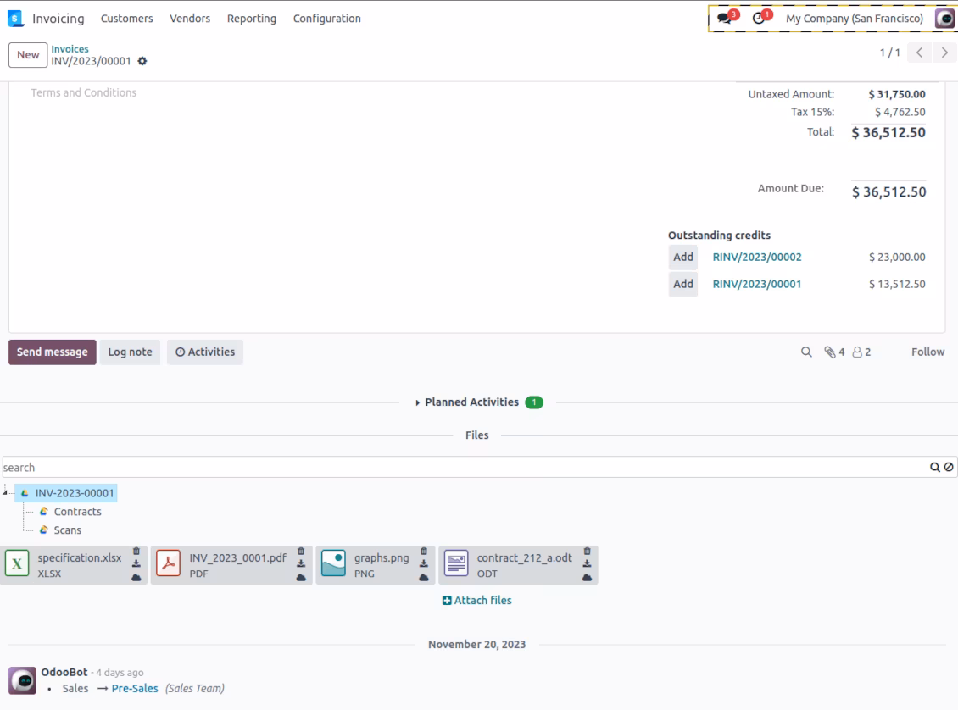Viewport: 958px width, 710px height.
Task: Open the Configuration menu
Action: (327, 19)
